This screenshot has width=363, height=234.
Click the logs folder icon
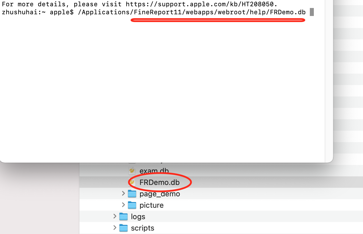click(123, 217)
